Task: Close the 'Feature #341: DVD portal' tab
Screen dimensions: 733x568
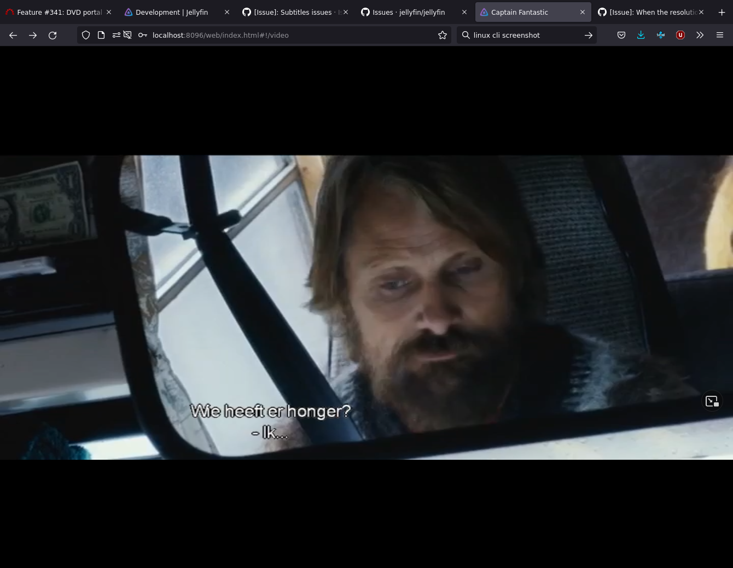Action: [x=109, y=12]
